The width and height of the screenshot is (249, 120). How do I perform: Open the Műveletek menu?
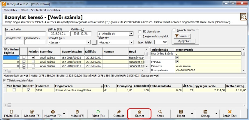pyautogui.click(x=10, y=10)
